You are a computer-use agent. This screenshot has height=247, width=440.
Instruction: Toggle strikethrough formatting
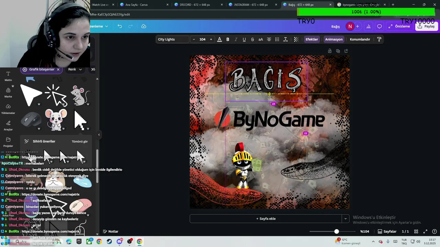(252, 39)
